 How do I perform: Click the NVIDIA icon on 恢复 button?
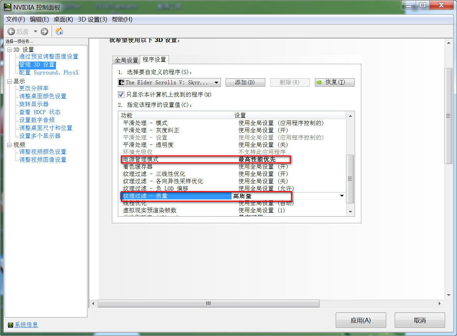point(319,82)
